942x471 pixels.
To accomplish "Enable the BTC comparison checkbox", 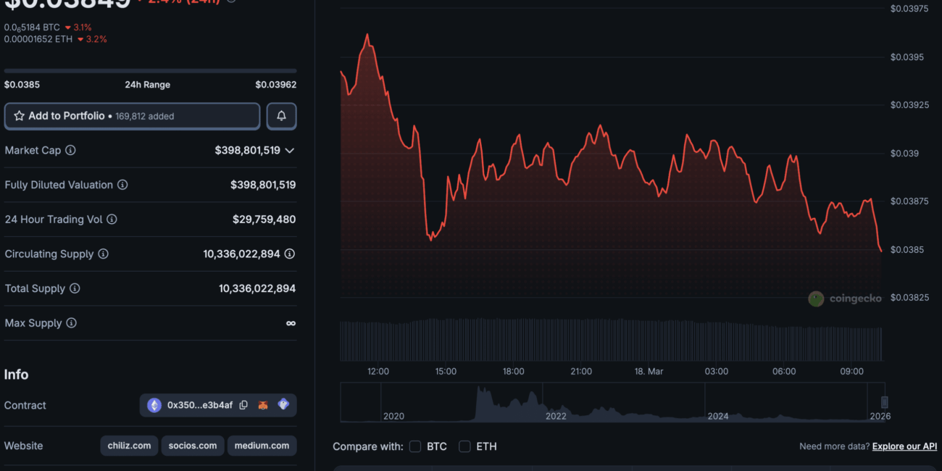I will point(415,446).
